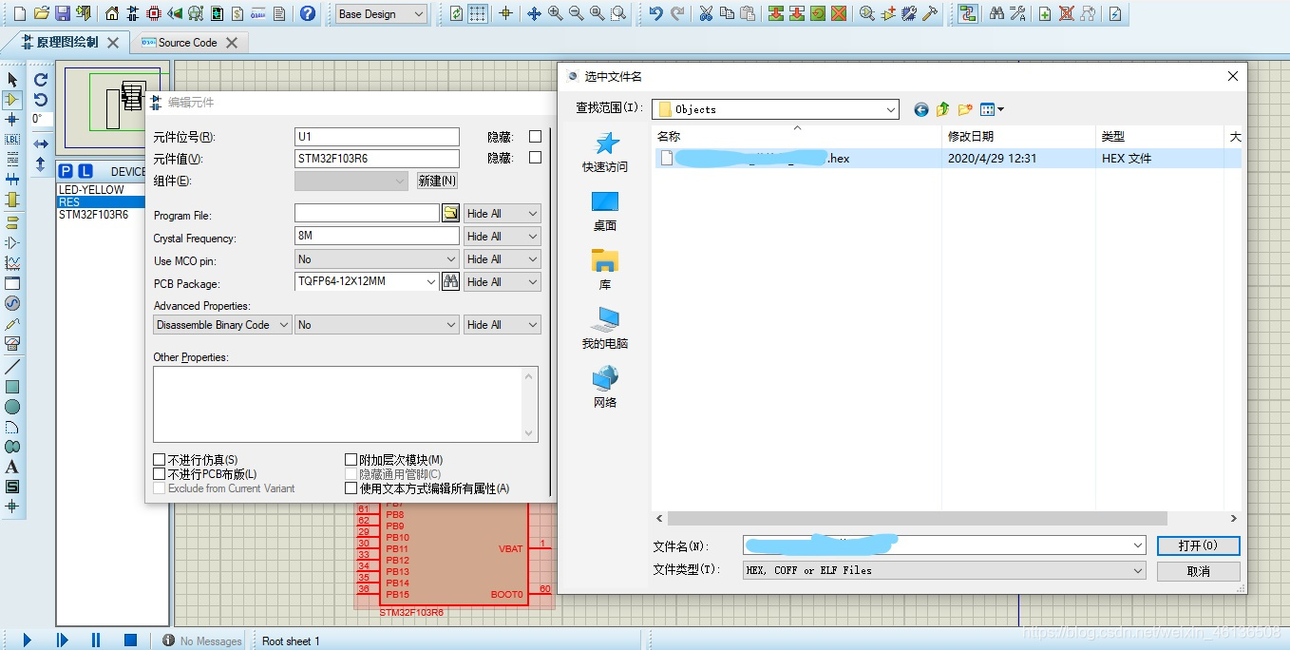
Task: Toggle the Hidden checkbox for 元件值
Action: pyautogui.click(x=535, y=158)
